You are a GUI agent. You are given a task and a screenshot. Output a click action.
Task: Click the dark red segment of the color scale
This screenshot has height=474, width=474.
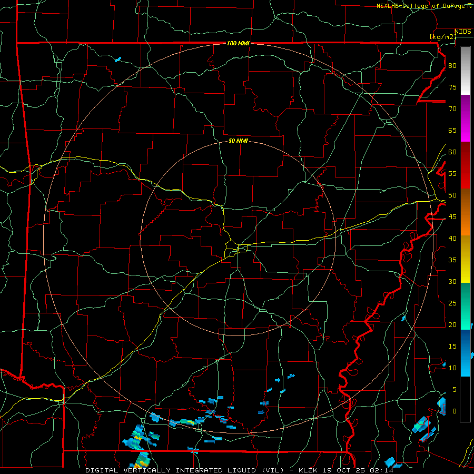[x=465, y=165]
